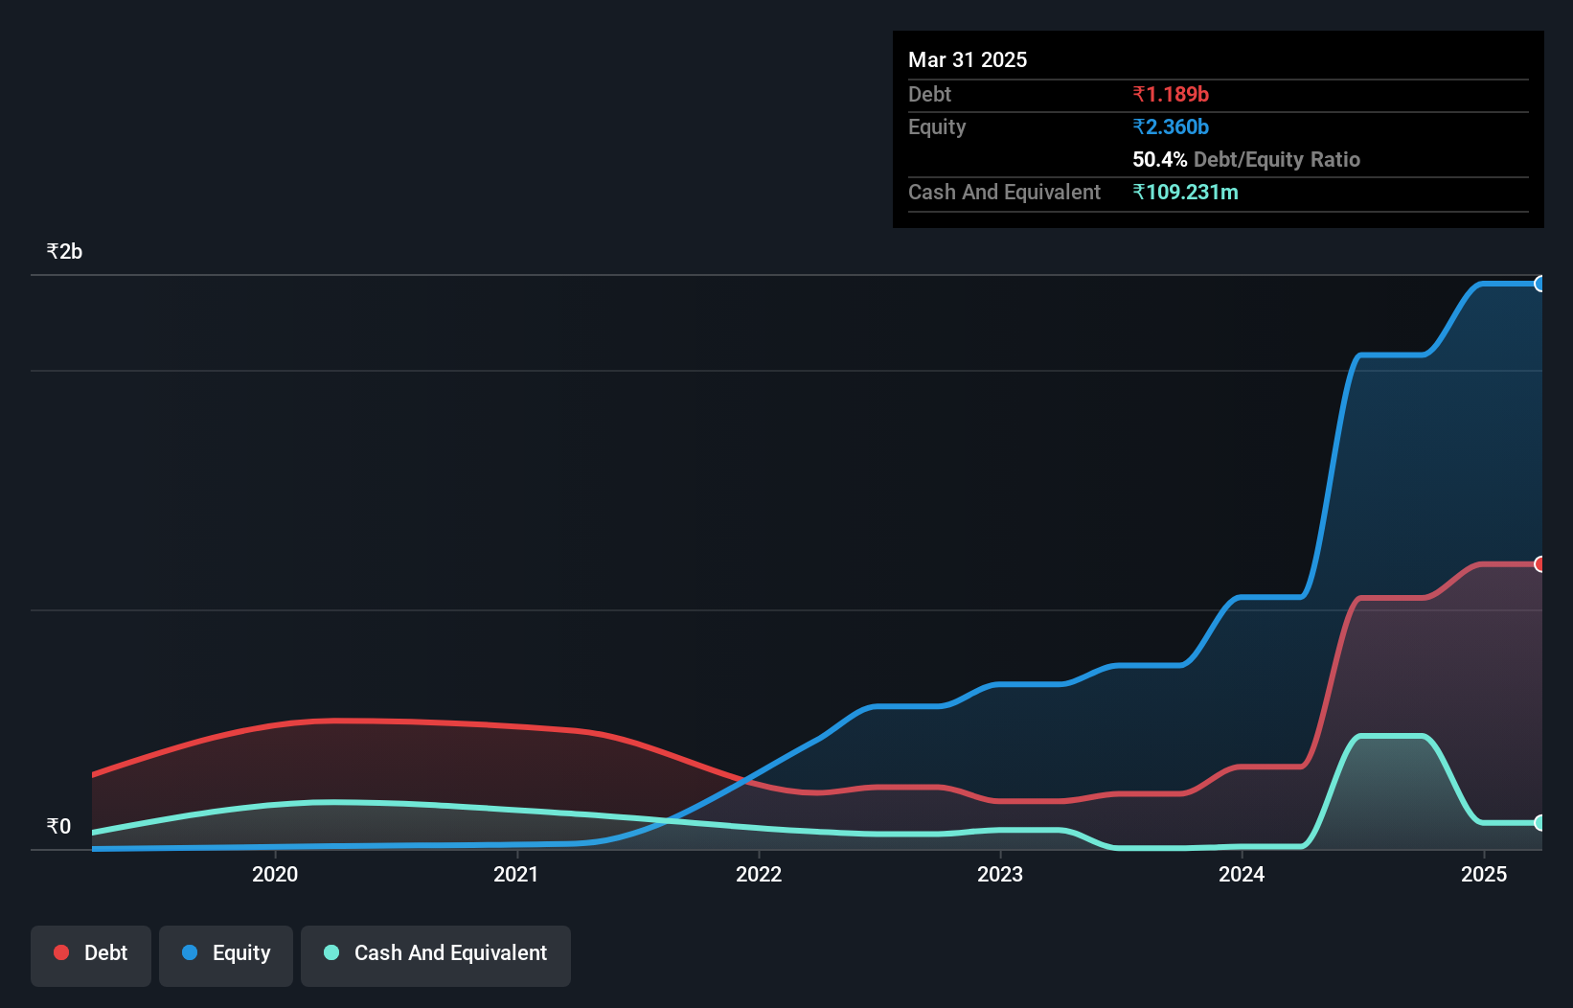Toggle the Equity series legend button
Viewport: 1573px width, 1008px height.
pos(226,954)
